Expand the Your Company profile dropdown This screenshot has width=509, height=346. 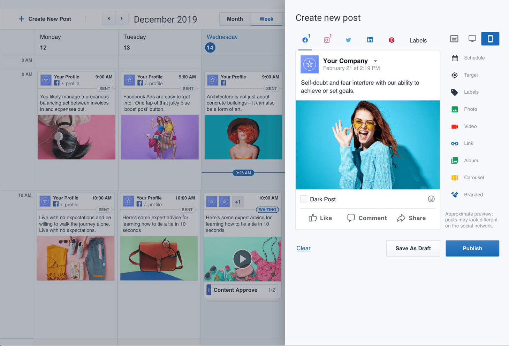(x=375, y=61)
